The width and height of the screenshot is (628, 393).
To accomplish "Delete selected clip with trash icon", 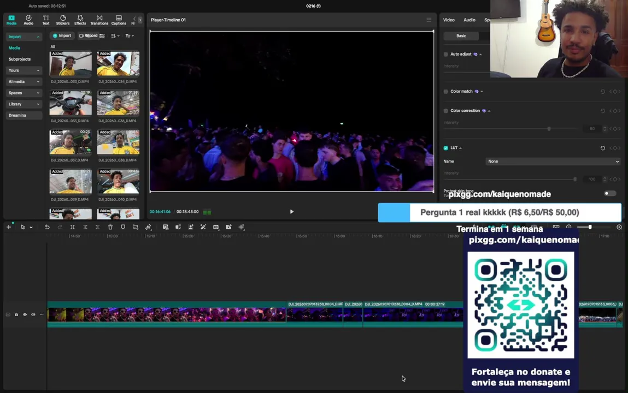I will 110,227.
